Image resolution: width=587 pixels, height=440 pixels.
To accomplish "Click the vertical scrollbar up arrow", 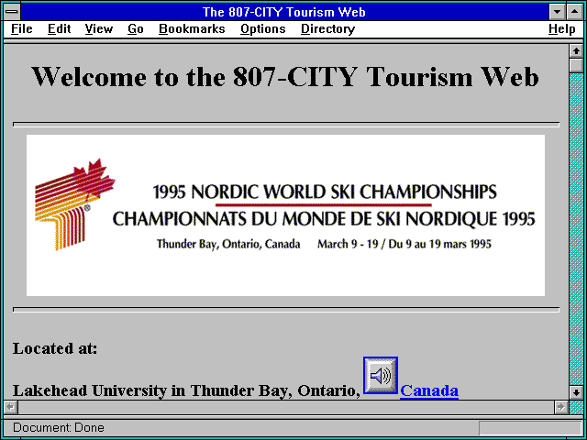I will pyautogui.click(x=576, y=51).
